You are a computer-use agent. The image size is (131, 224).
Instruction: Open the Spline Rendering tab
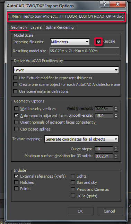pyautogui.click(x=60, y=28)
